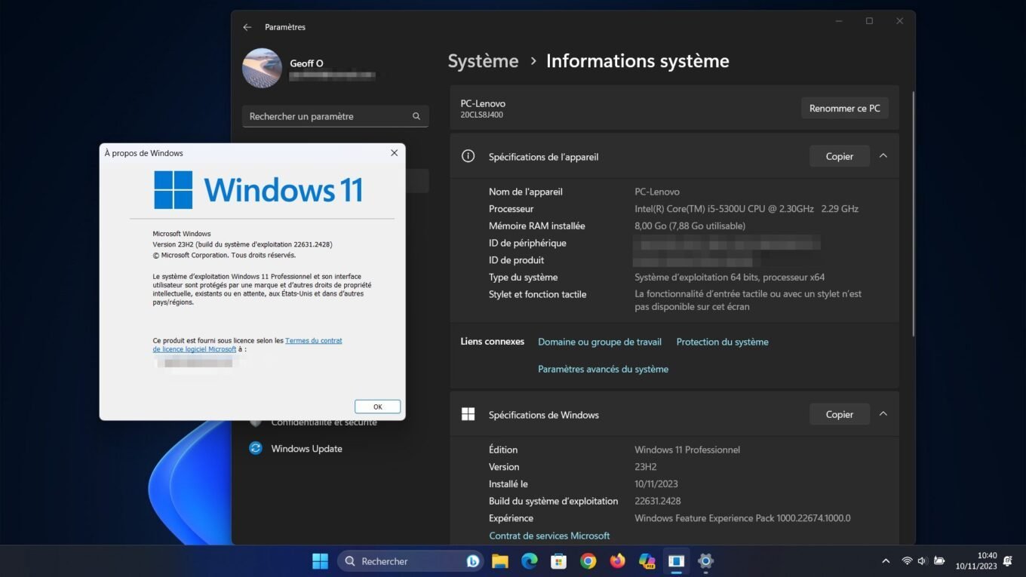This screenshot has width=1026, height=577.
Task: Click the magnifier in Rechercher un paramètre
Action: pos(416,116)
